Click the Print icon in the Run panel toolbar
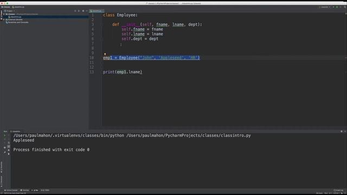The width and height of the screenshot is (347, 195). (x=9, y=150)
